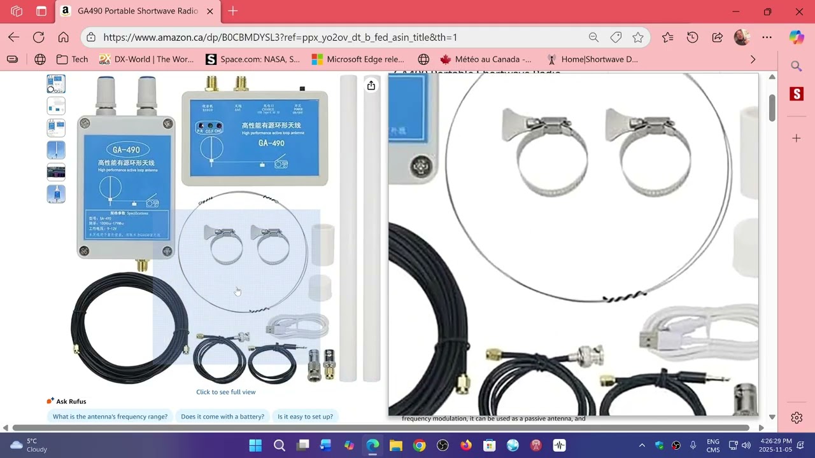The width and height of the screenshot is (815, 458).
Task: Refresh the Amazon product page
Action: click(x=38, y=38)
